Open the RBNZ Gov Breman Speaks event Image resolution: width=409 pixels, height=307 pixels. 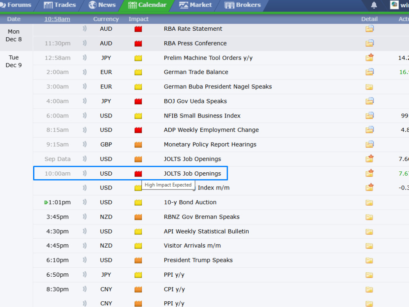202,217
